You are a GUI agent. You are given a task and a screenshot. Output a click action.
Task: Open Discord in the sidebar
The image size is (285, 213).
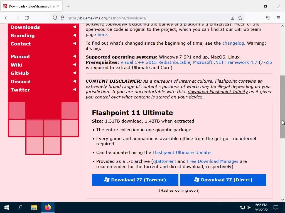(x=21, y=82)
